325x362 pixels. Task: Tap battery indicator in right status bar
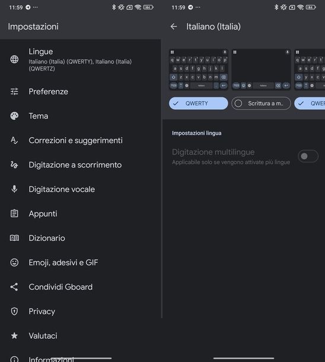pos(310,7)
